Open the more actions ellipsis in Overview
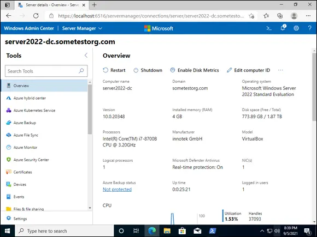This screenshot has height=237, width=317. (280, 70)
